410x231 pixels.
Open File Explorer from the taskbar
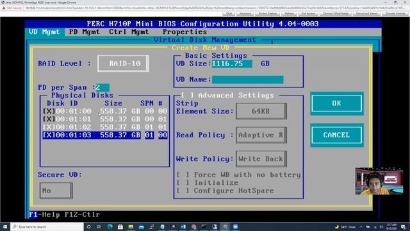131,227
